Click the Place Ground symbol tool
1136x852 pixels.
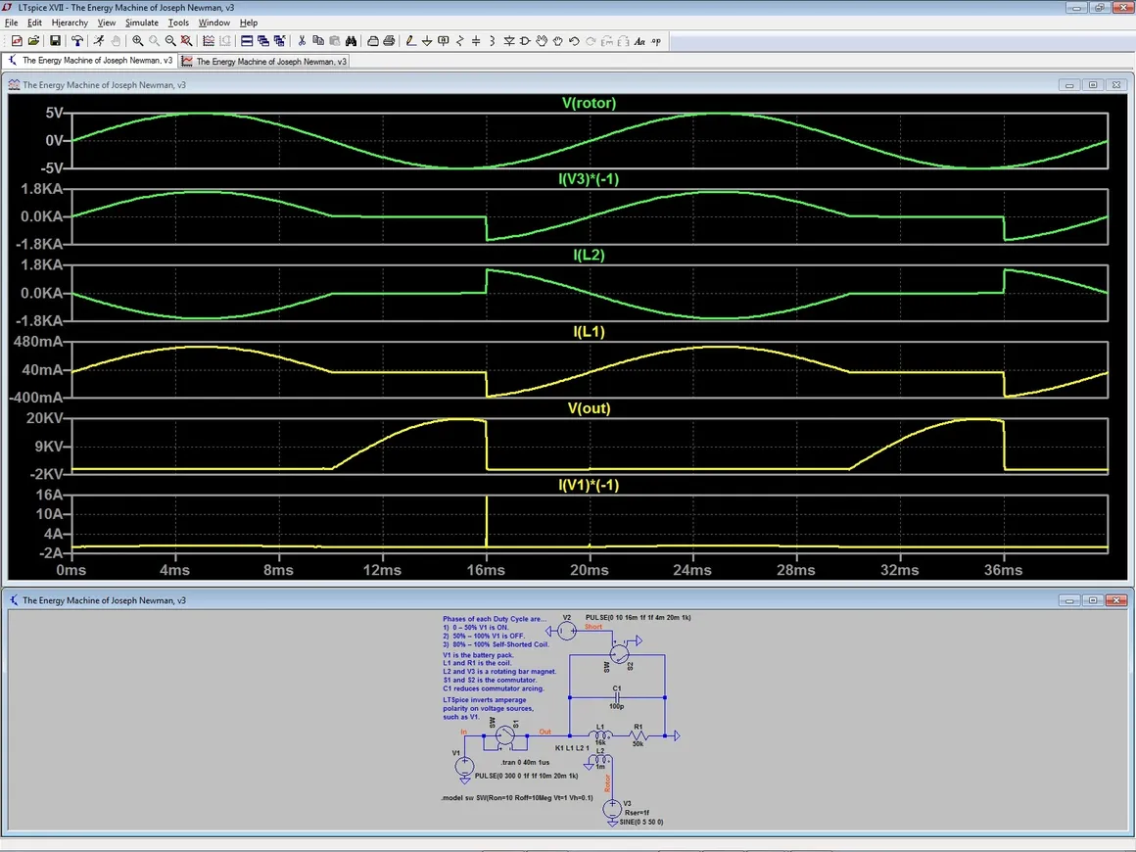pyautogui.click(x=427, y=41)
